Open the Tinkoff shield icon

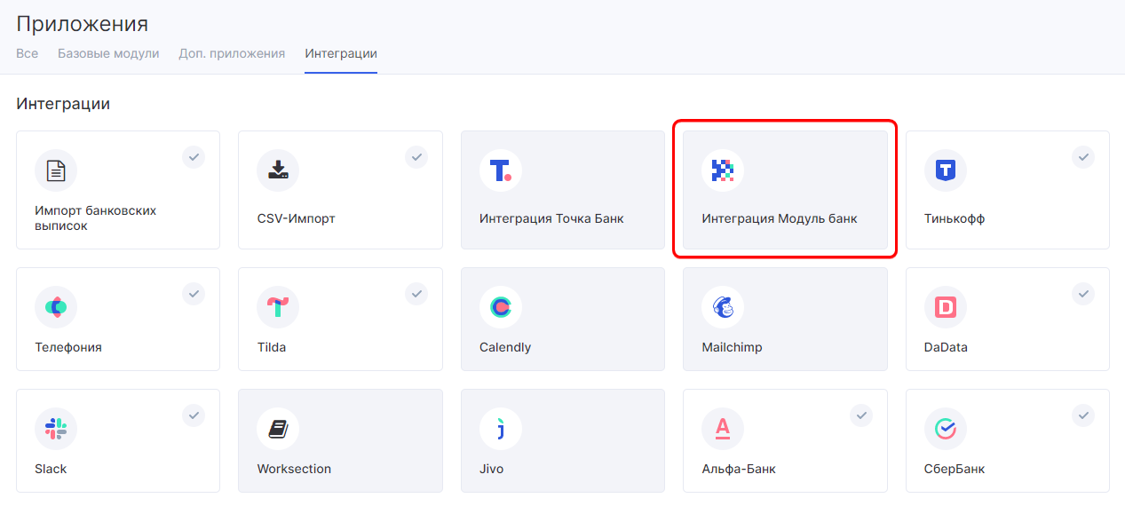[946, 170]
